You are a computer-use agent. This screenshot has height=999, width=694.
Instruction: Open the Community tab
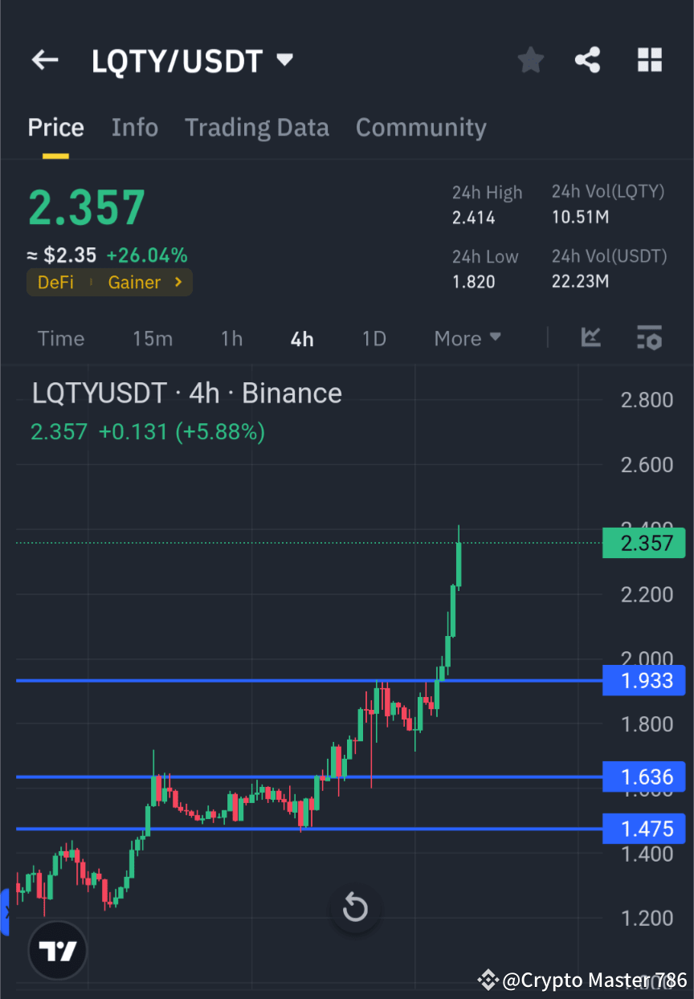click(421, 127)
